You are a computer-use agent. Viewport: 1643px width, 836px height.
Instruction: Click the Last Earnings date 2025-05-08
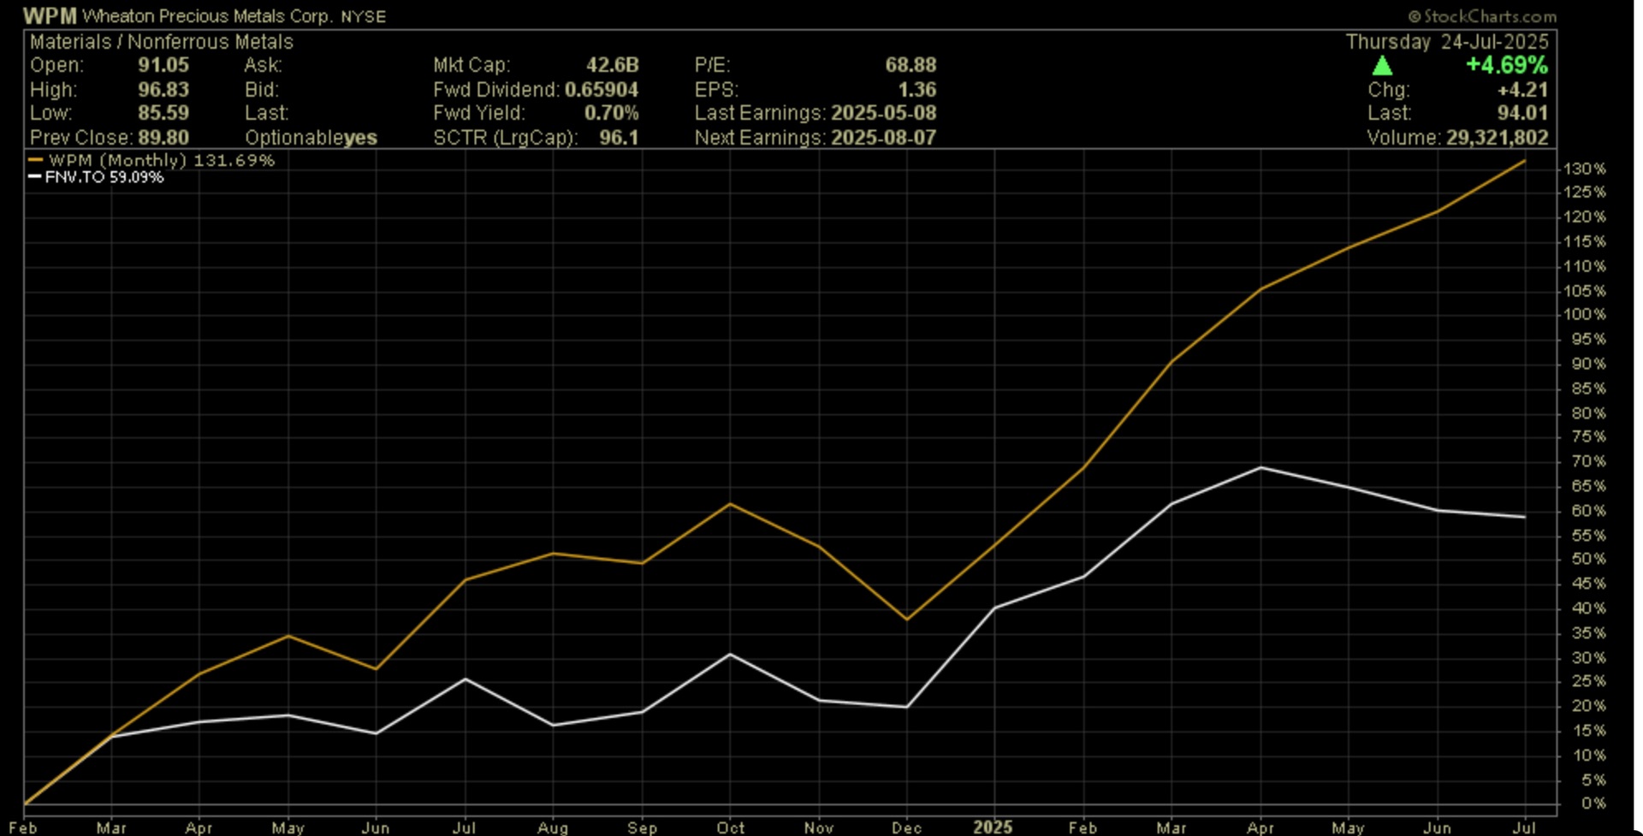coord(884,113)
